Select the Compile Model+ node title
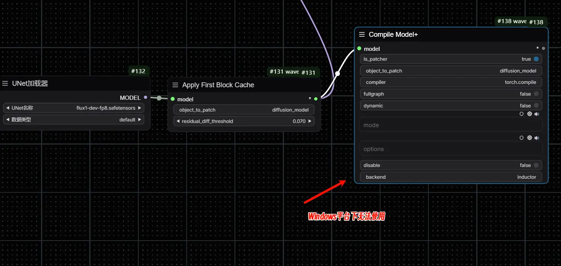The width and height of the screenshot is (561, 266). 393,35
